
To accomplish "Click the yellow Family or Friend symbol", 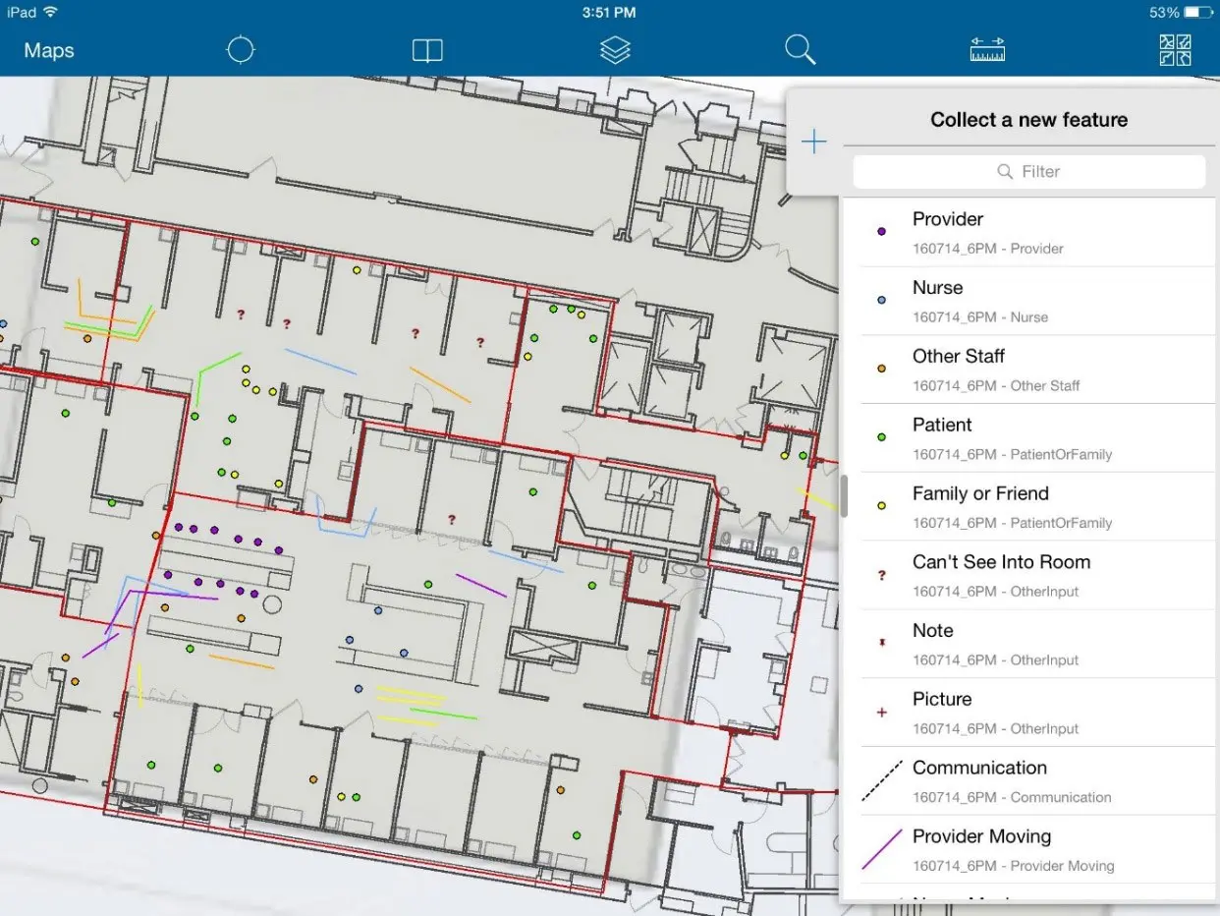I will coord(881,506).
